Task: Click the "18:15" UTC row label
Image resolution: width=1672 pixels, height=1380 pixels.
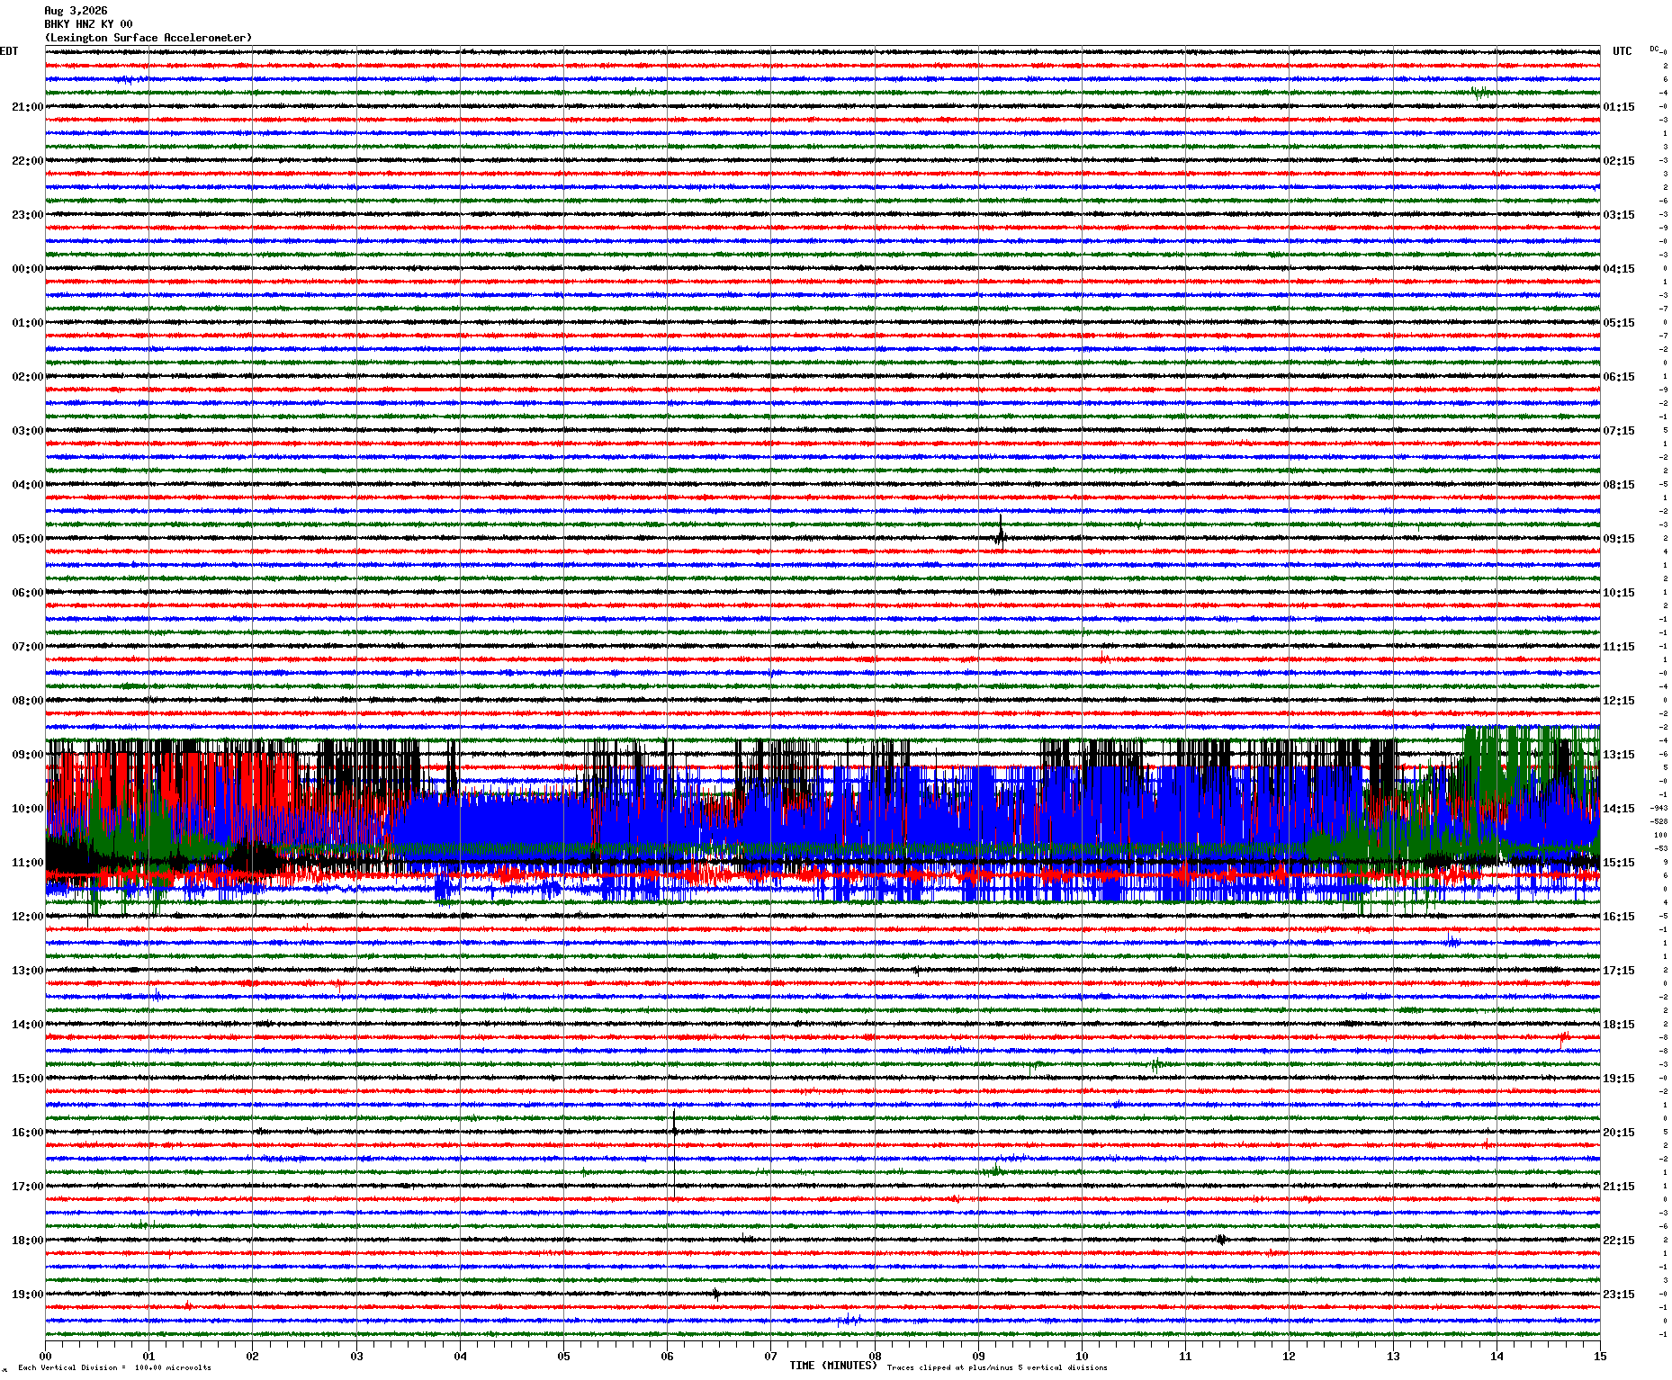Action: (x=1619, y=1025)
